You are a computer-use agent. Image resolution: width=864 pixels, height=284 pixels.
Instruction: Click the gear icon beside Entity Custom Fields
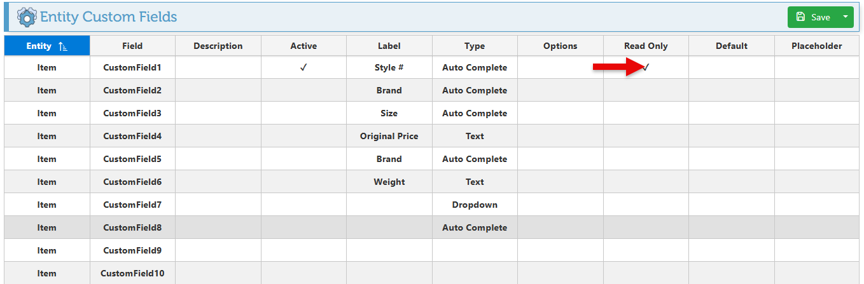[27, 17]
